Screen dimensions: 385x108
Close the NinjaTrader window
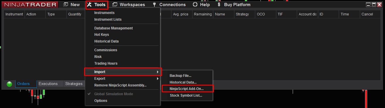click(379, 5)
